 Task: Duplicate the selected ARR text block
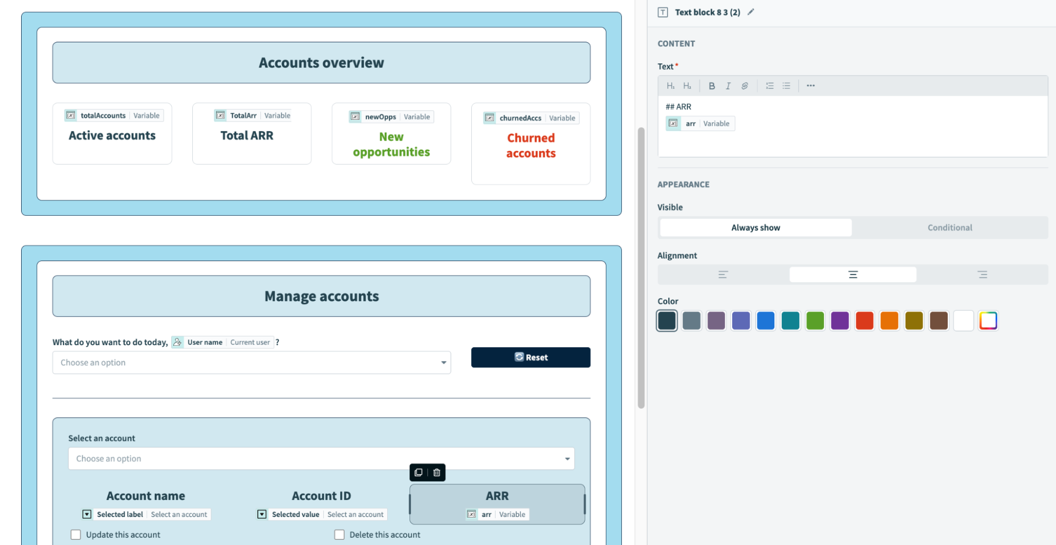click(x=418, y=473)
